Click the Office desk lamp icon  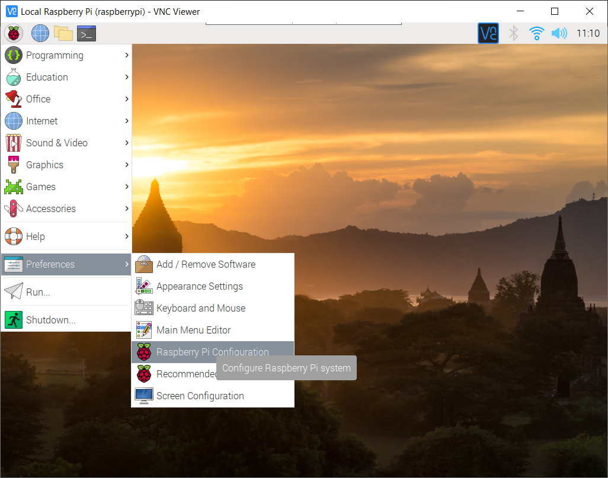(x=14, y=99)
